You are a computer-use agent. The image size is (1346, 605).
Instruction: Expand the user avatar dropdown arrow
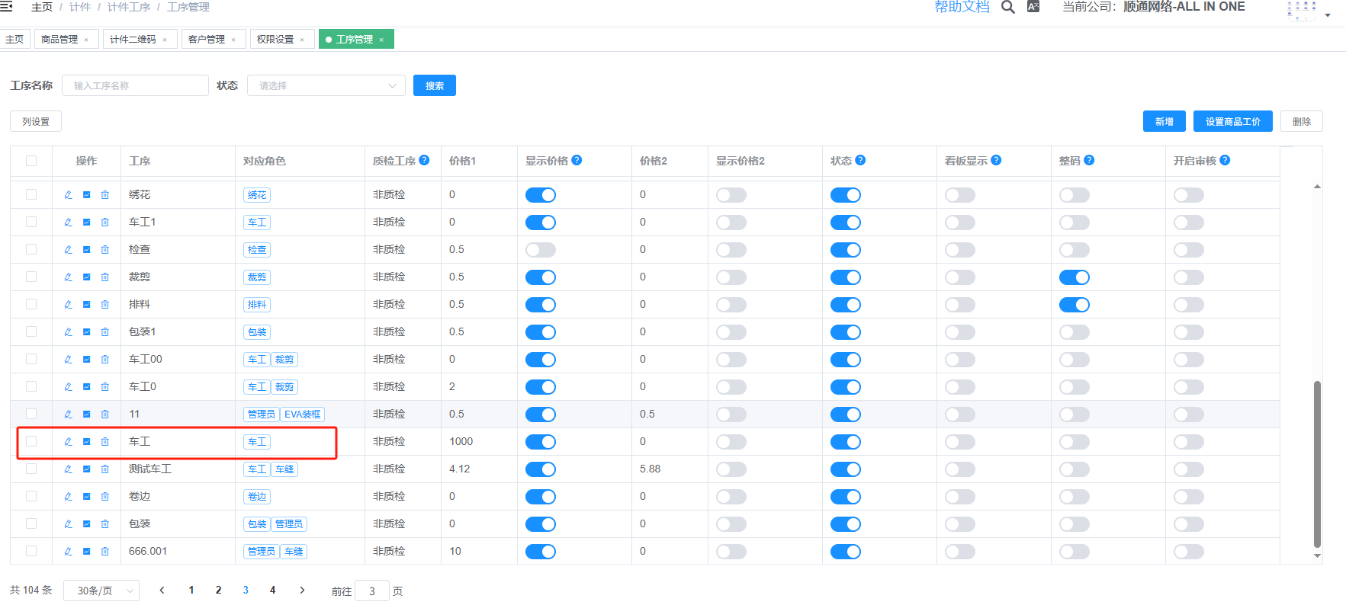coord(1328,14)
